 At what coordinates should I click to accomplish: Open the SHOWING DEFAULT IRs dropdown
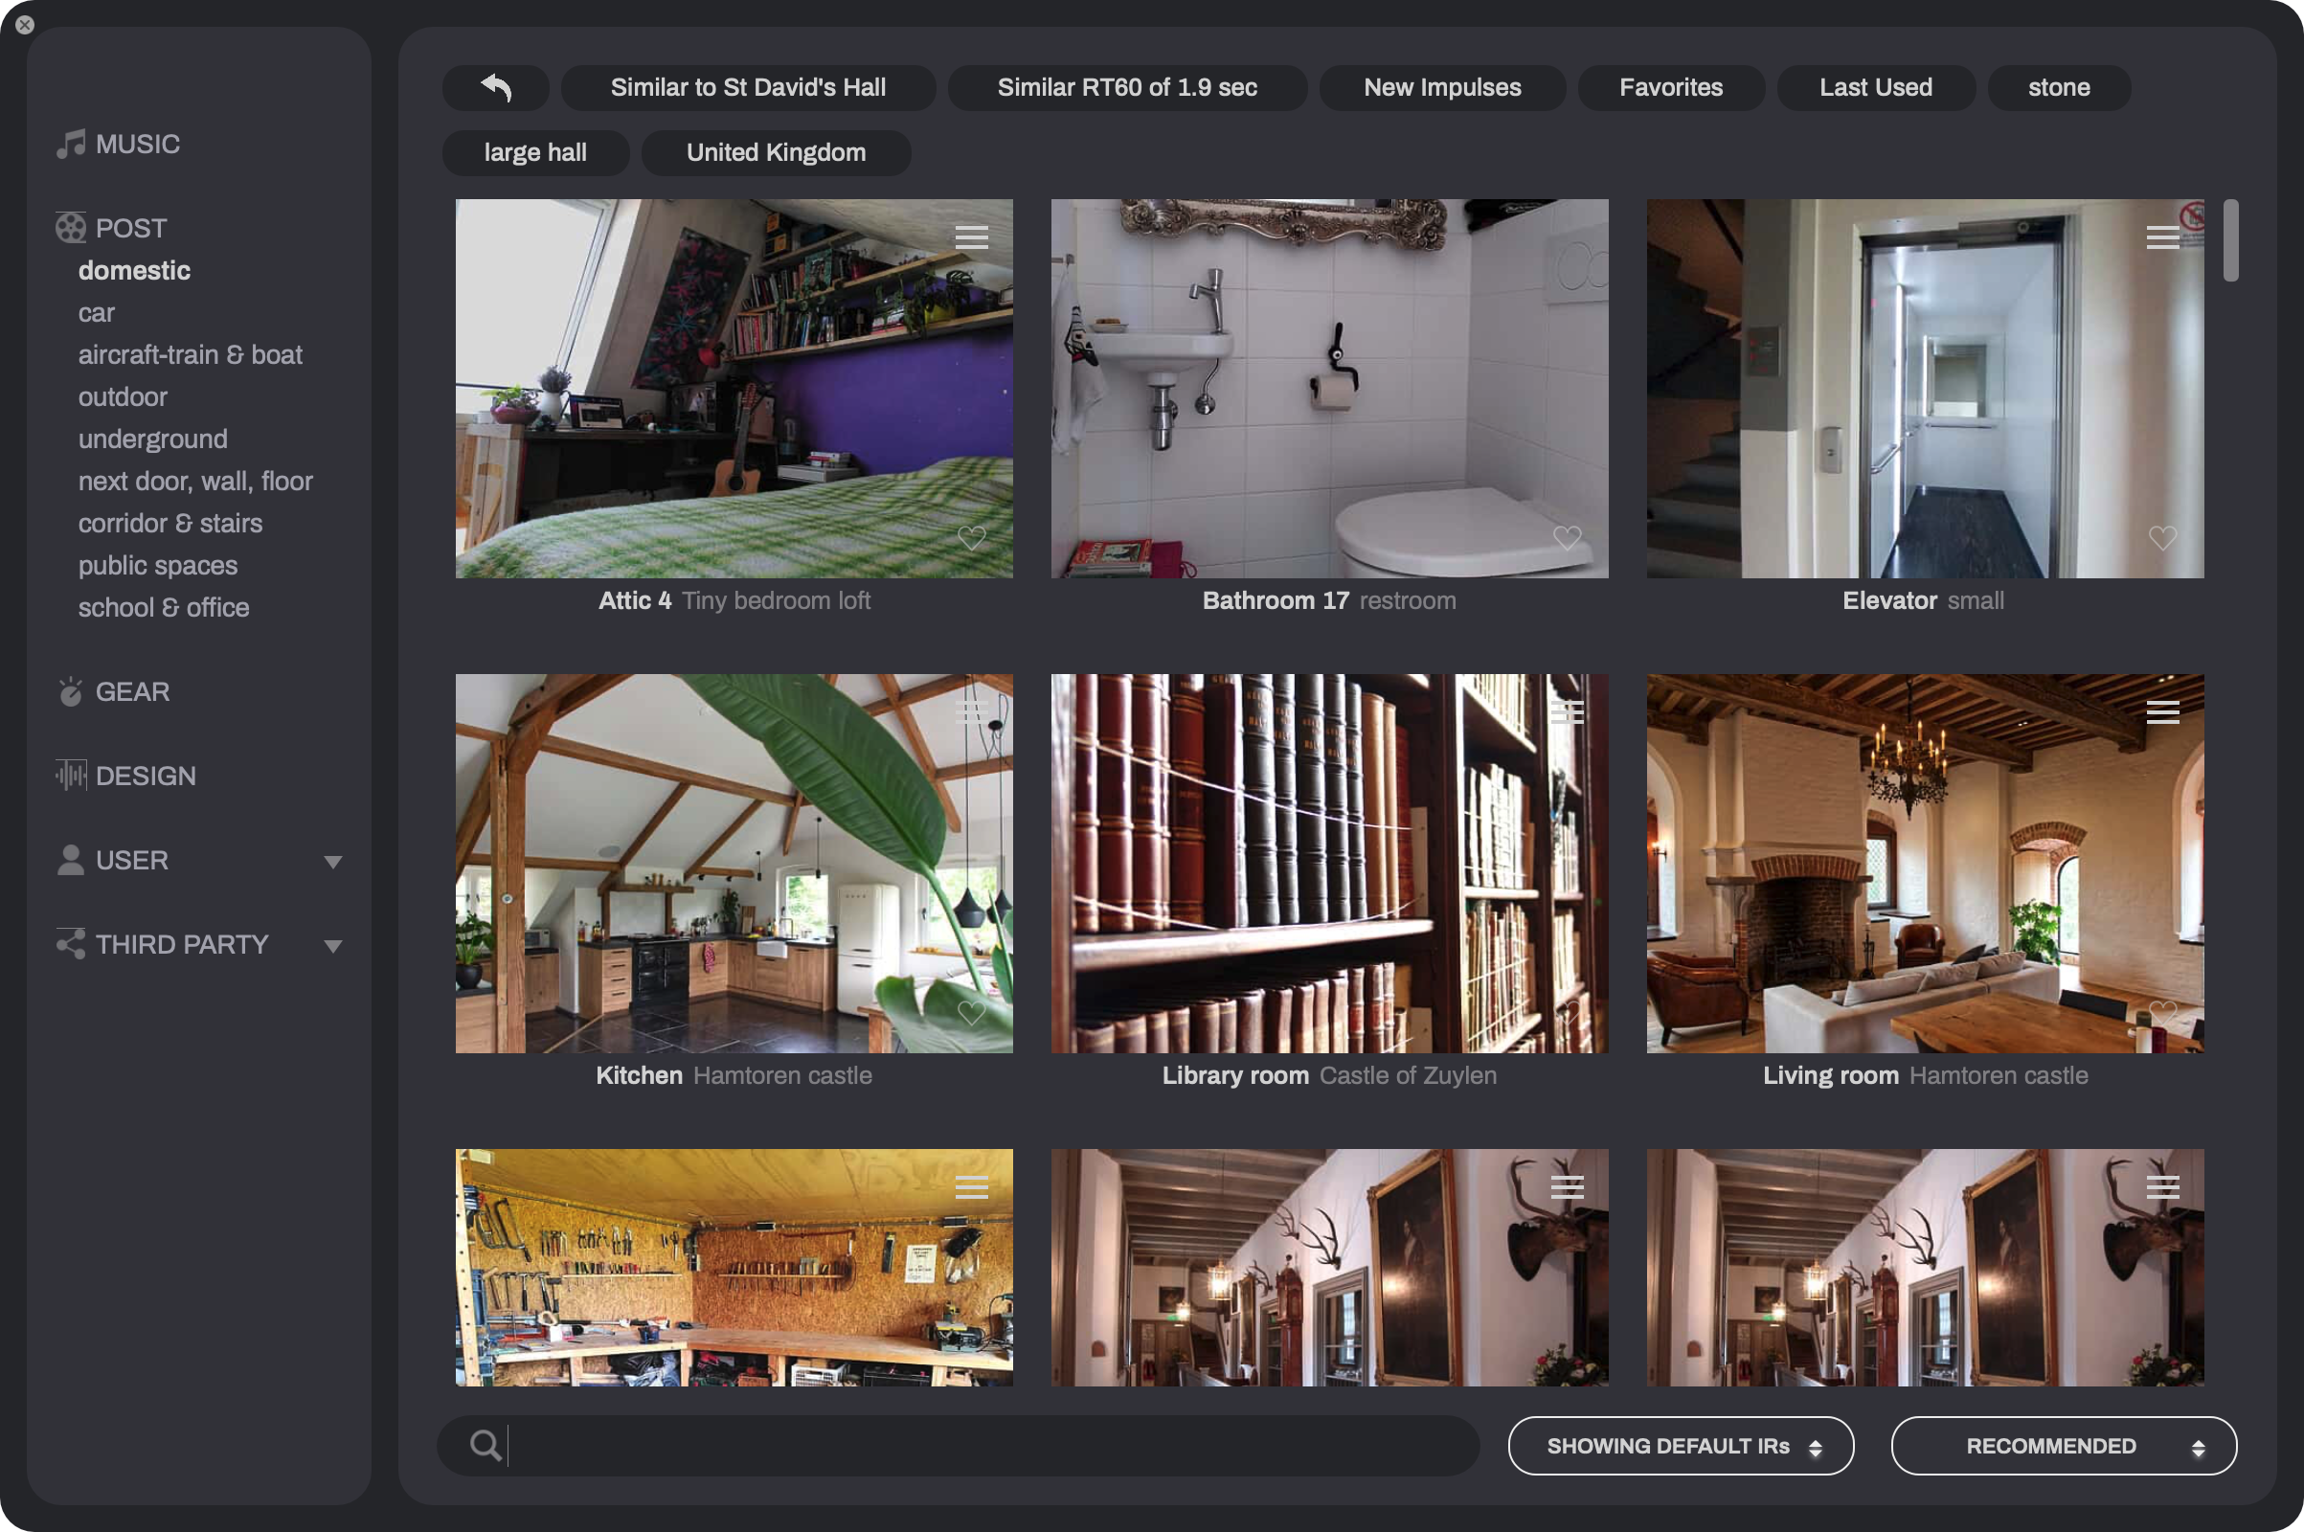[1681, 1446]
